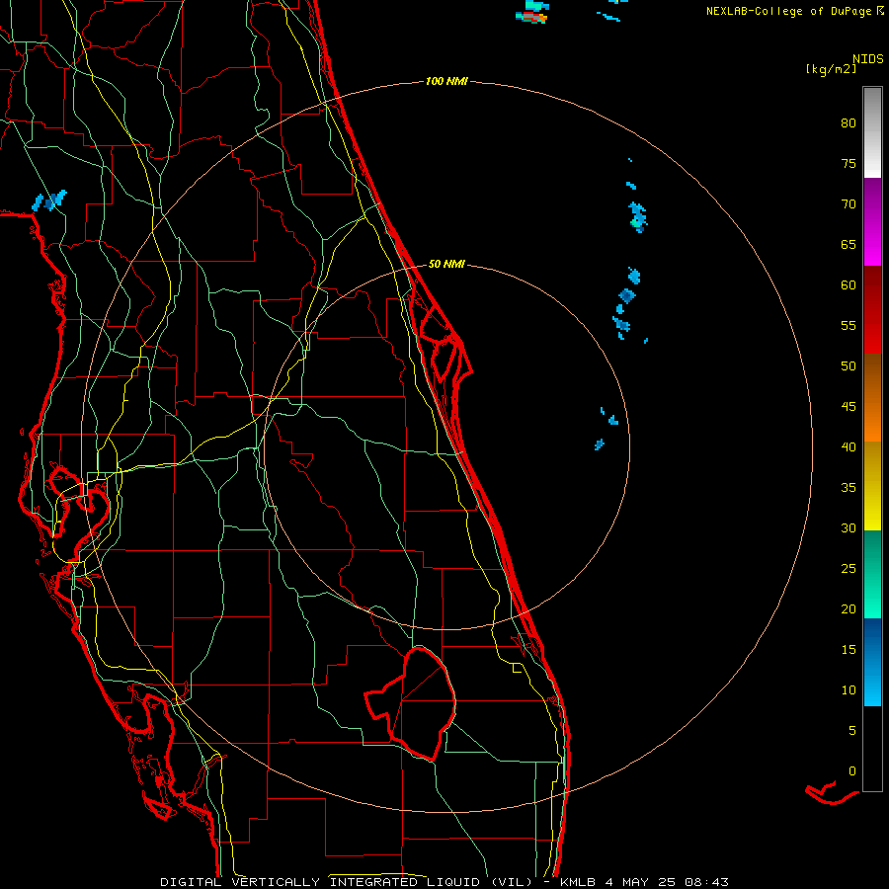Pick the white-gray segment of the VIL color bar
Image resolution: width=889 pixels, height=889 pixels.
tap(872, 132)
